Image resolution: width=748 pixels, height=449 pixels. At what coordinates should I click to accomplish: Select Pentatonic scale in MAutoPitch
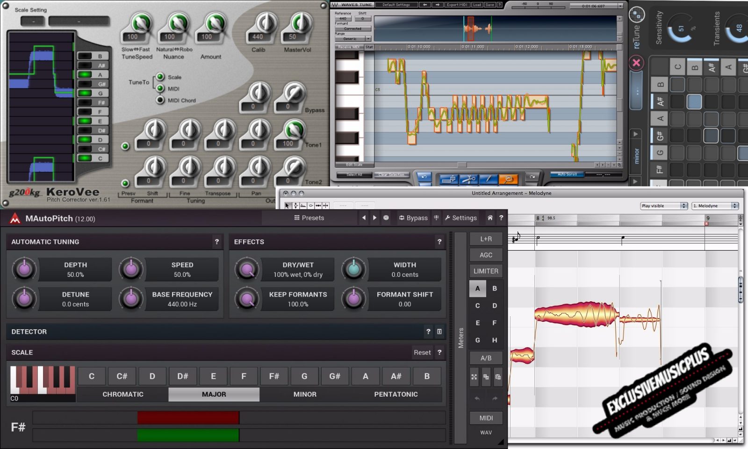pos(396,394)
